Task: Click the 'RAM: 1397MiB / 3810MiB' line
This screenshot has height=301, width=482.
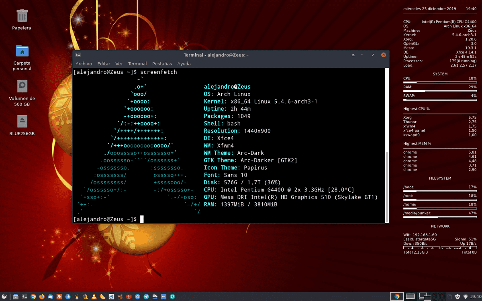Action: (241, 205)
